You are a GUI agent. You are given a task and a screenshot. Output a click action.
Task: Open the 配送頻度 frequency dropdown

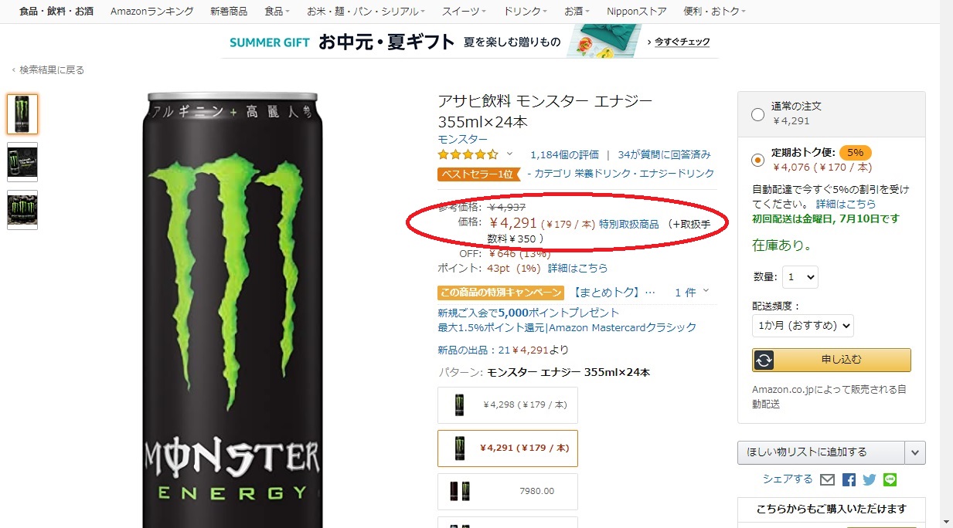802,326
